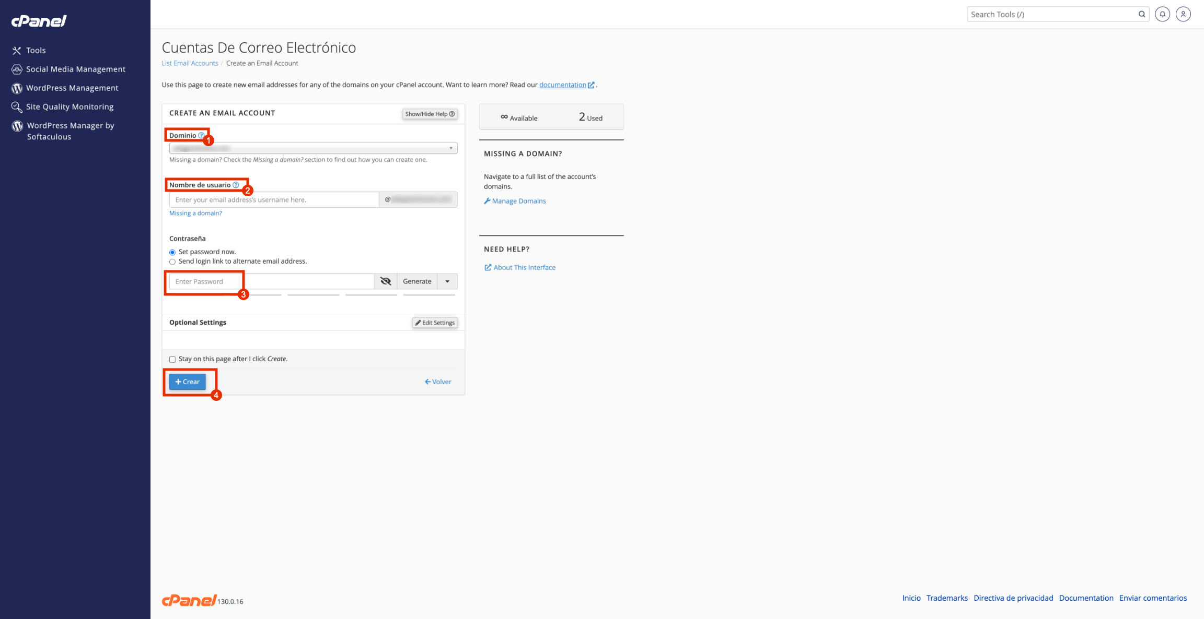Click the notifications bell icon
This screenshot has width=1204, height=619.
pyautogui.click(x=1162, y=14)
